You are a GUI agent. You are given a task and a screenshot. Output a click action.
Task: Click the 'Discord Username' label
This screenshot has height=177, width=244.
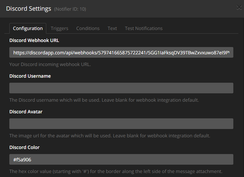click(30, 76)
